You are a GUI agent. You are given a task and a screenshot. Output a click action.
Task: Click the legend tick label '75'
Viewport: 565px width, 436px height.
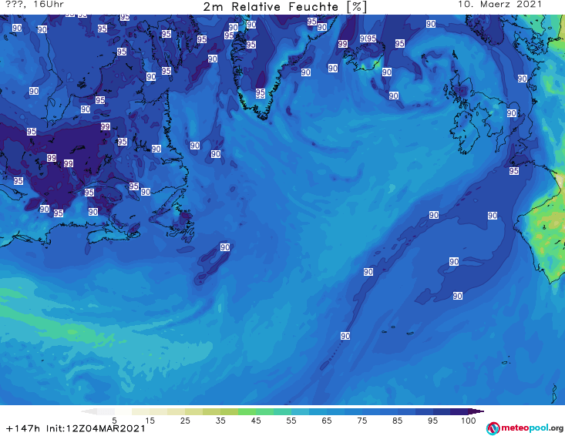click(362, 421)
